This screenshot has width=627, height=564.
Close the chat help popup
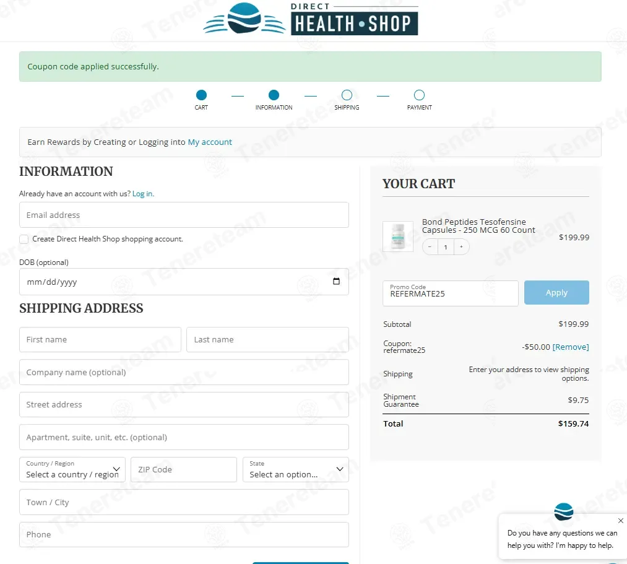(x=620, y=521)
